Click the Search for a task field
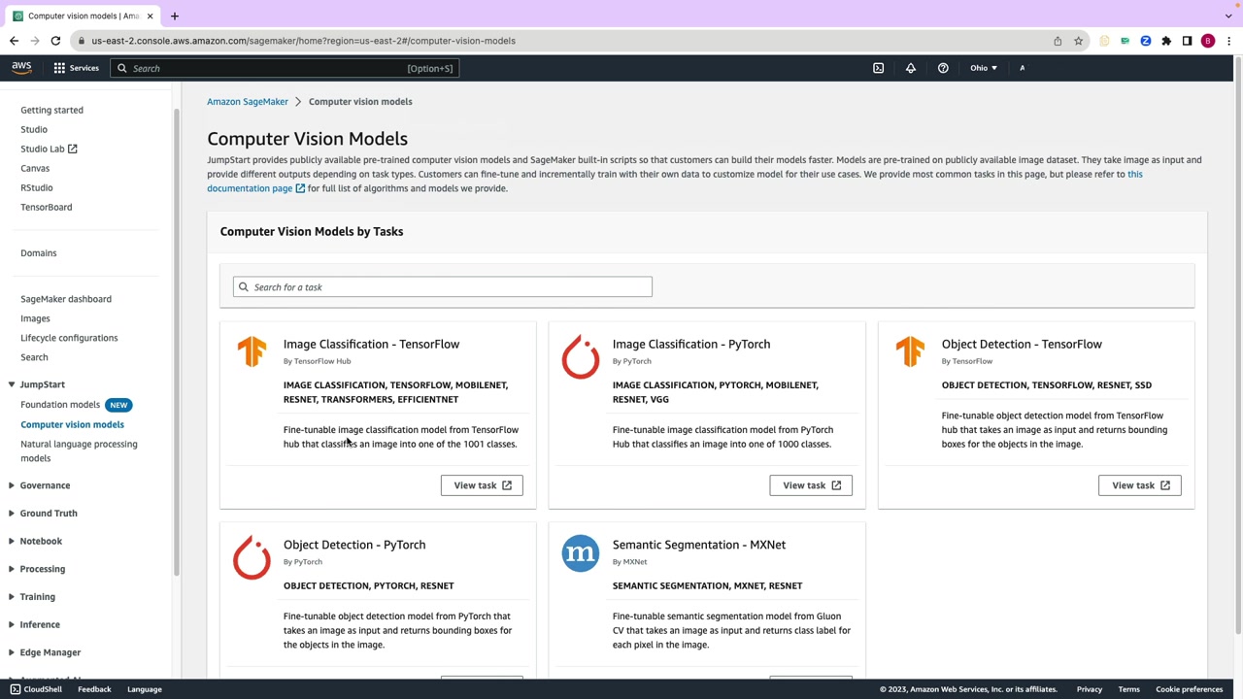The image size is (1243, 699). pyautogui.click(x=443, y=287)
